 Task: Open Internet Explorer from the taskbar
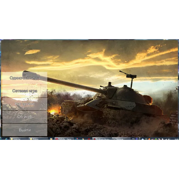[x=6, y=139]
